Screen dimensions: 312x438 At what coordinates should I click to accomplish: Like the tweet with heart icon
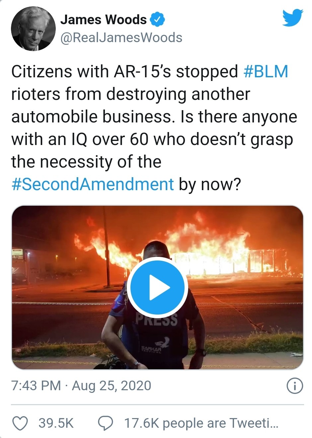click(x=20, y=423)
